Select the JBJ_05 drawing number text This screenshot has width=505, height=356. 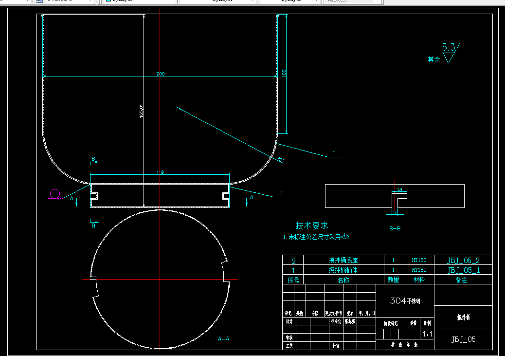click(x=464, y=339)
